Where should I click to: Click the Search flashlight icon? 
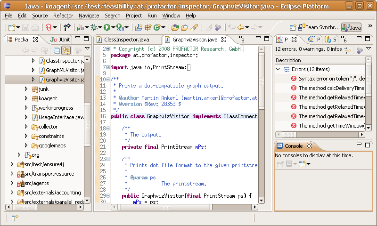pos(194,27)
